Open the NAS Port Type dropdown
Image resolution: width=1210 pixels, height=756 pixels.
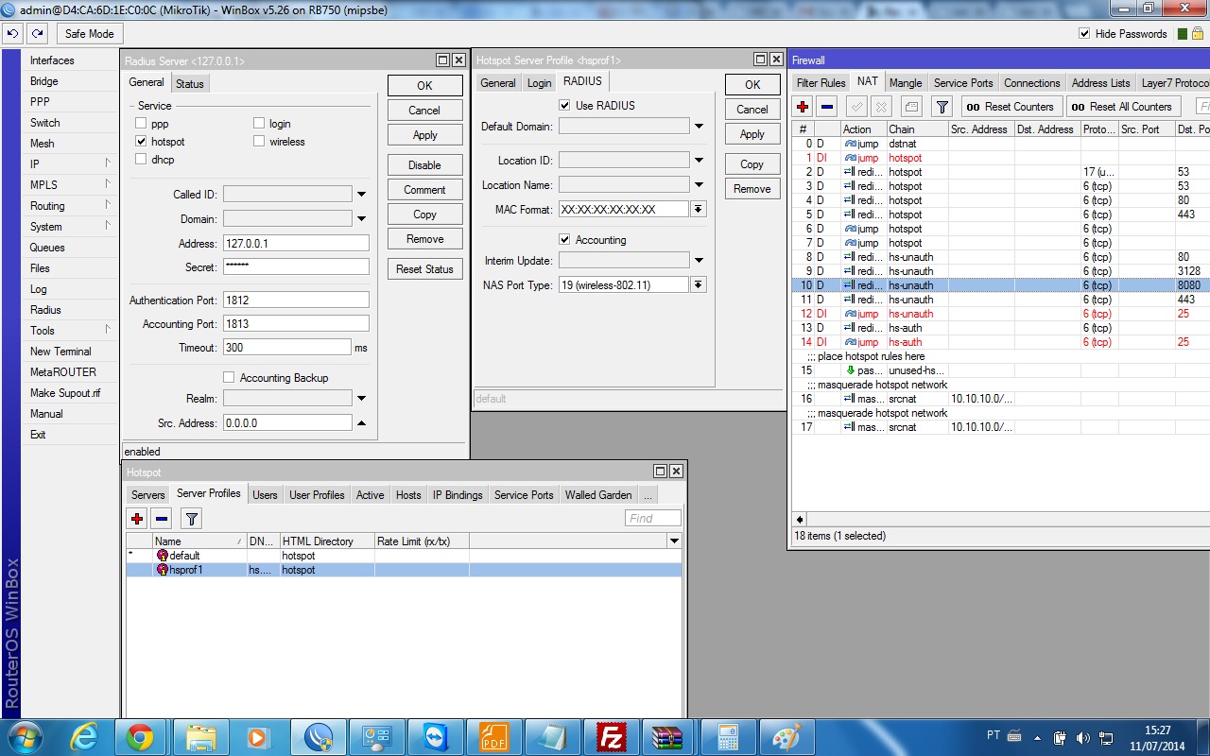click(x=699, y=285)
